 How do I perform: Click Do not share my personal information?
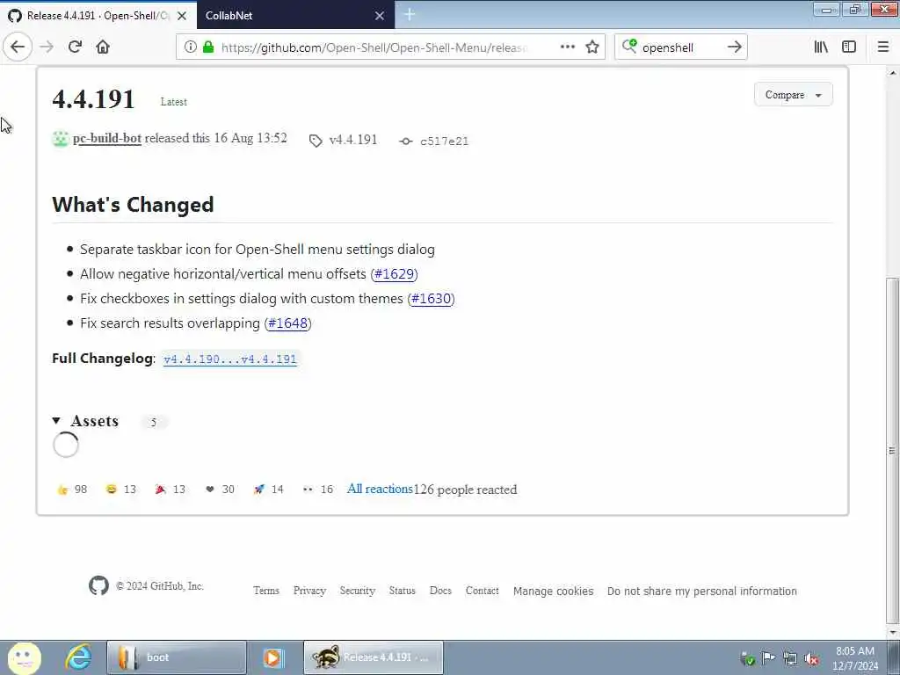pos(702,592)
